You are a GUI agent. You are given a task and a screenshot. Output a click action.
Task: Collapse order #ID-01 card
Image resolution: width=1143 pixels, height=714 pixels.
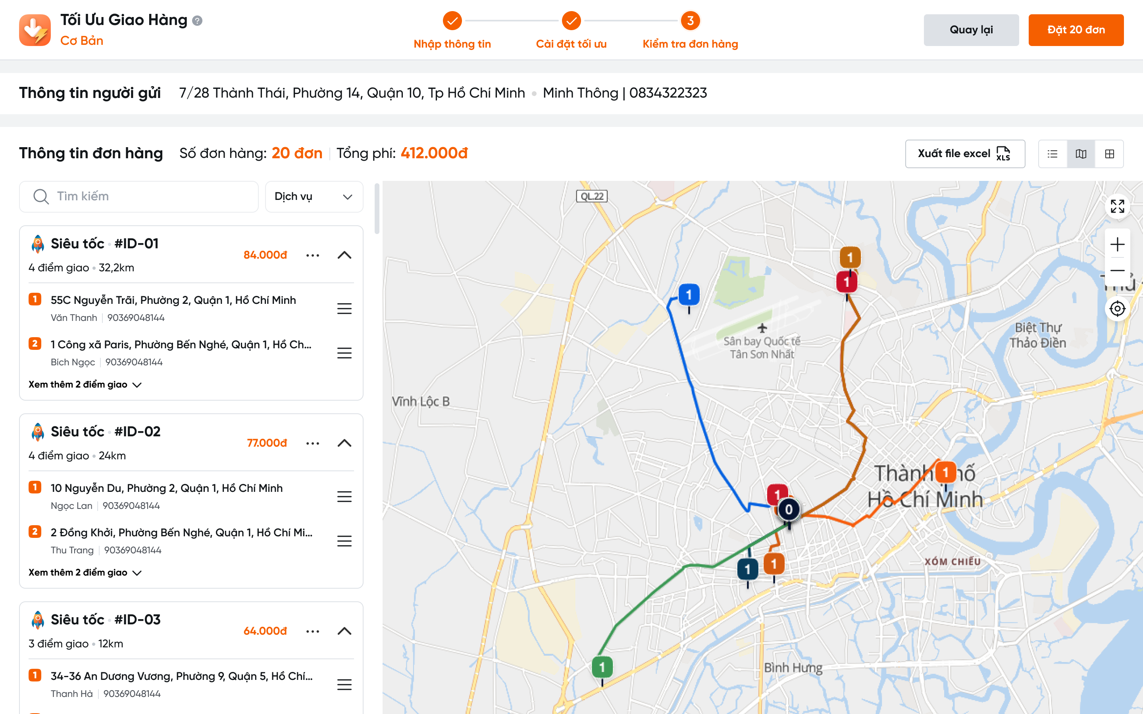click(344, 255)
